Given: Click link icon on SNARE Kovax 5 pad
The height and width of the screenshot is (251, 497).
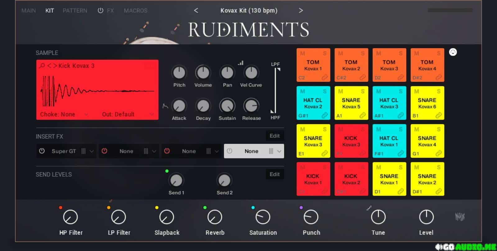Looking at the screenshot, I should tap(362, 115).
